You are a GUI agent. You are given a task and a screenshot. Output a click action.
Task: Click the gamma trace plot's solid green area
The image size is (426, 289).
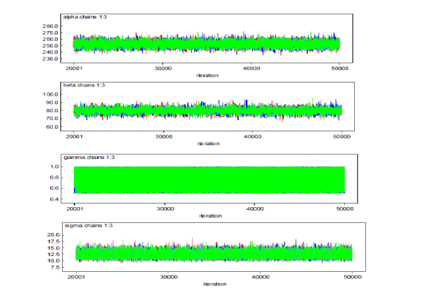(x=209, y=179)
